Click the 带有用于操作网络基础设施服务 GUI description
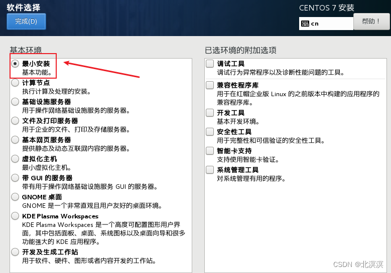The height and width of the screenshot is (273, 391). (90, 187)
